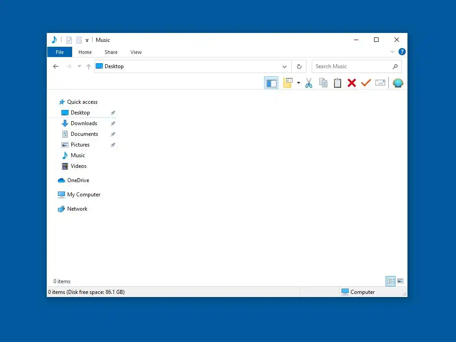Open Help with the blue question icon
This screenshot has width=456, height=342.
pos(402,52)
